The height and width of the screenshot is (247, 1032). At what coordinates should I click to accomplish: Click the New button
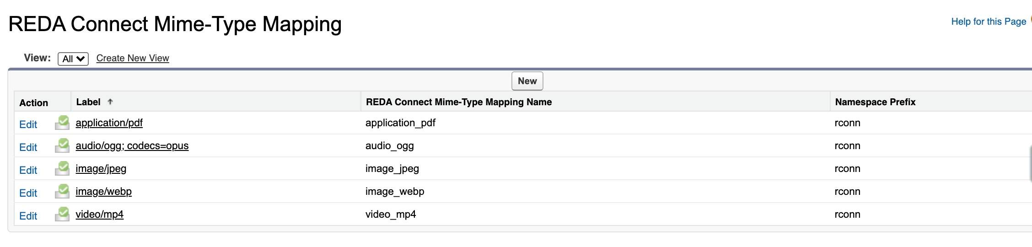tap(527, 81)
